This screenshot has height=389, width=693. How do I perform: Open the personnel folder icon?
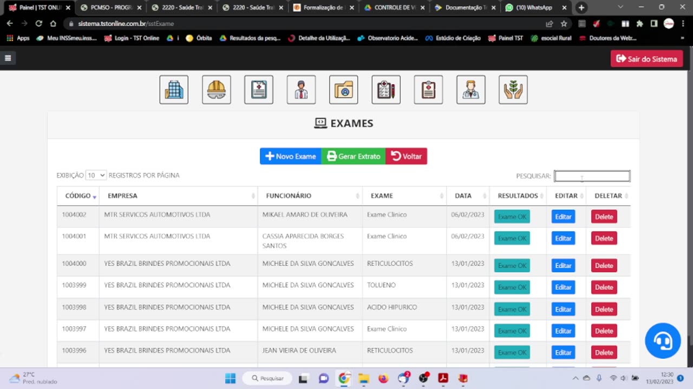(344, 90)
